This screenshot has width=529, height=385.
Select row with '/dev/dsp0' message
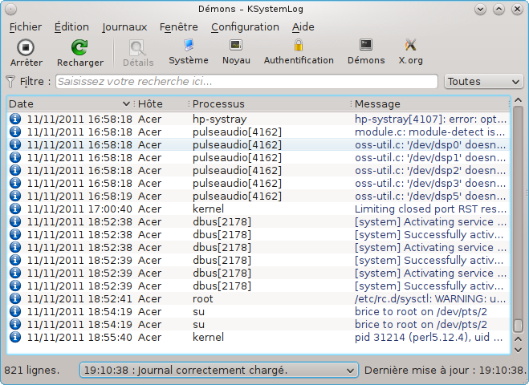258,144
